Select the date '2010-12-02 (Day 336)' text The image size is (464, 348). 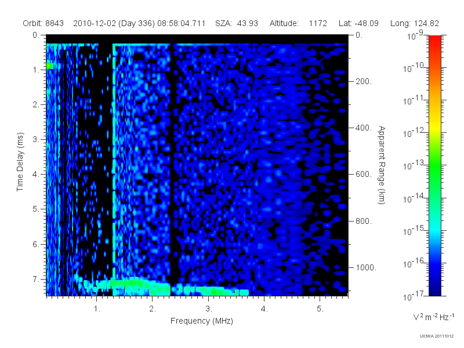click(x=114, y=23)
